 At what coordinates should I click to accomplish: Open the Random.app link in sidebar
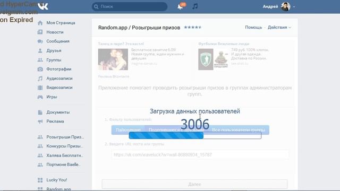tap(58, 189)
